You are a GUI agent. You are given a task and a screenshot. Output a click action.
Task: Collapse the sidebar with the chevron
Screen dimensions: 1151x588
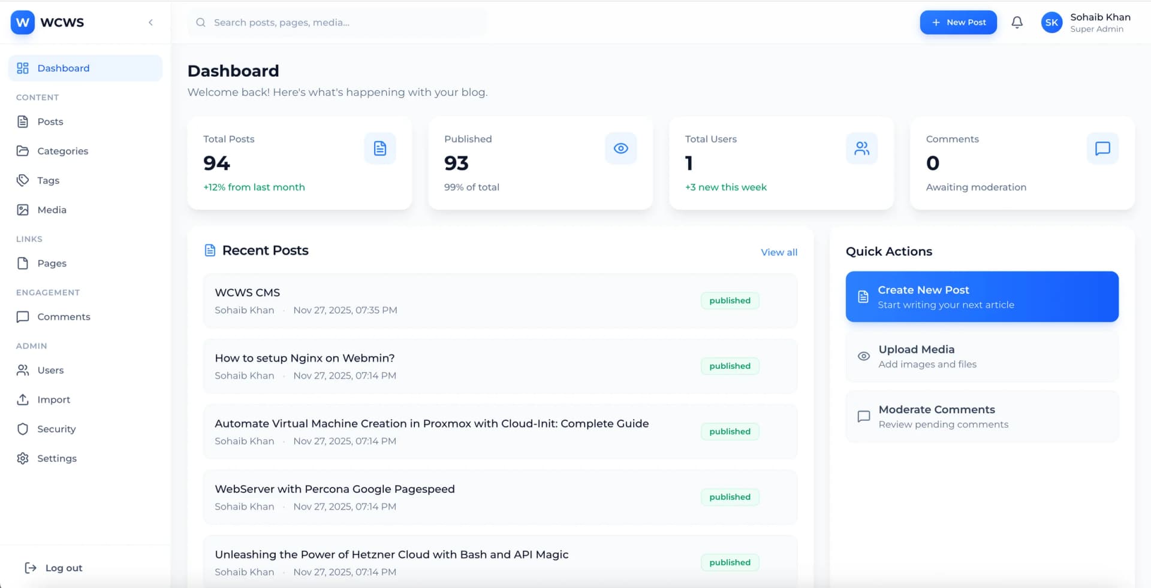point(150,23)
